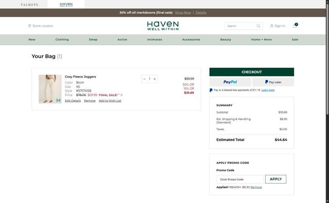Click the Sign in person icon
This screenshot has height=203, width=329.
[x=272, y=26]
